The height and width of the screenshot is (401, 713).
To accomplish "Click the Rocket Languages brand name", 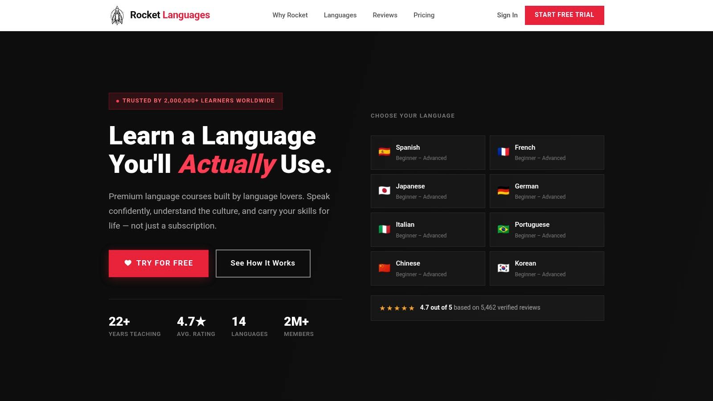I will tap(170, 15).
